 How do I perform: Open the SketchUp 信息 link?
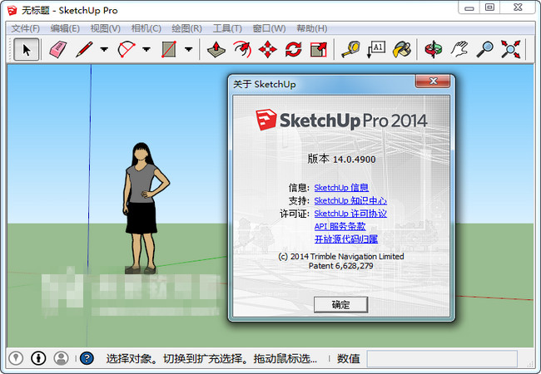pos(341,188)
